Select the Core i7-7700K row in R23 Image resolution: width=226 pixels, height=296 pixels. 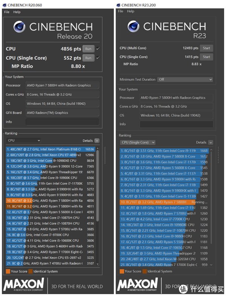click(x=164, y=219)
